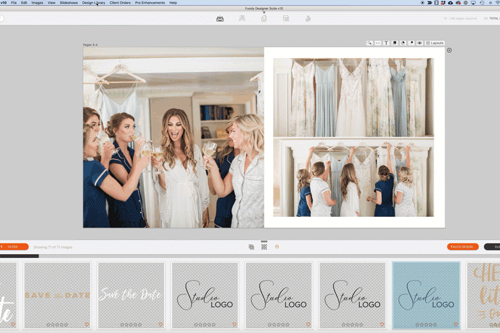Open the cloud upload menu bar icon

(451, 3)
